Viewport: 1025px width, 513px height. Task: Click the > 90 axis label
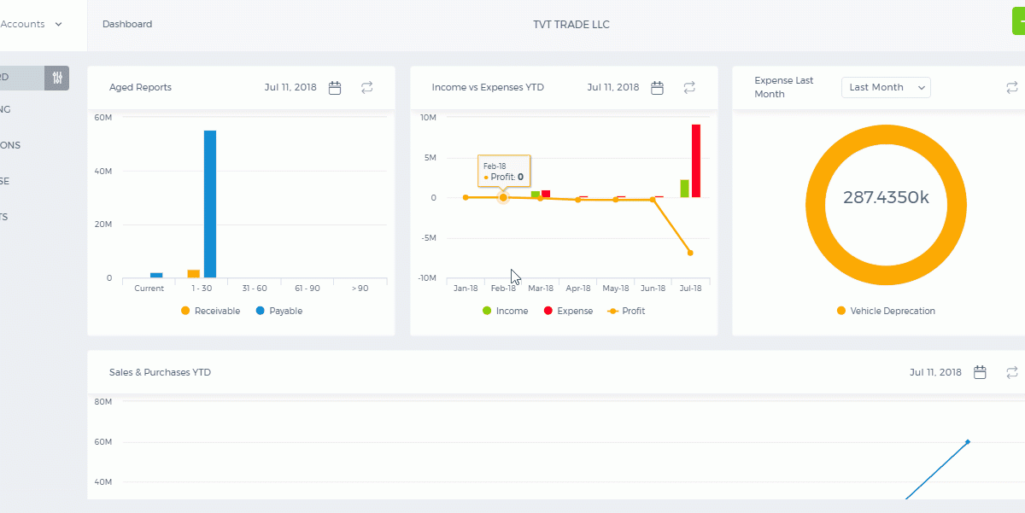(360, 289)
